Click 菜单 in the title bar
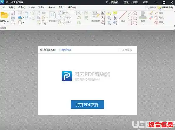 point(145,2)
